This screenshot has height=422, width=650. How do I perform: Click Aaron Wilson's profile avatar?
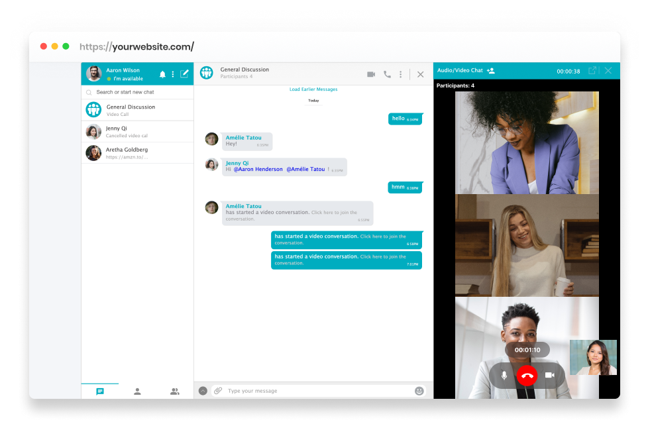coord(94,74)
